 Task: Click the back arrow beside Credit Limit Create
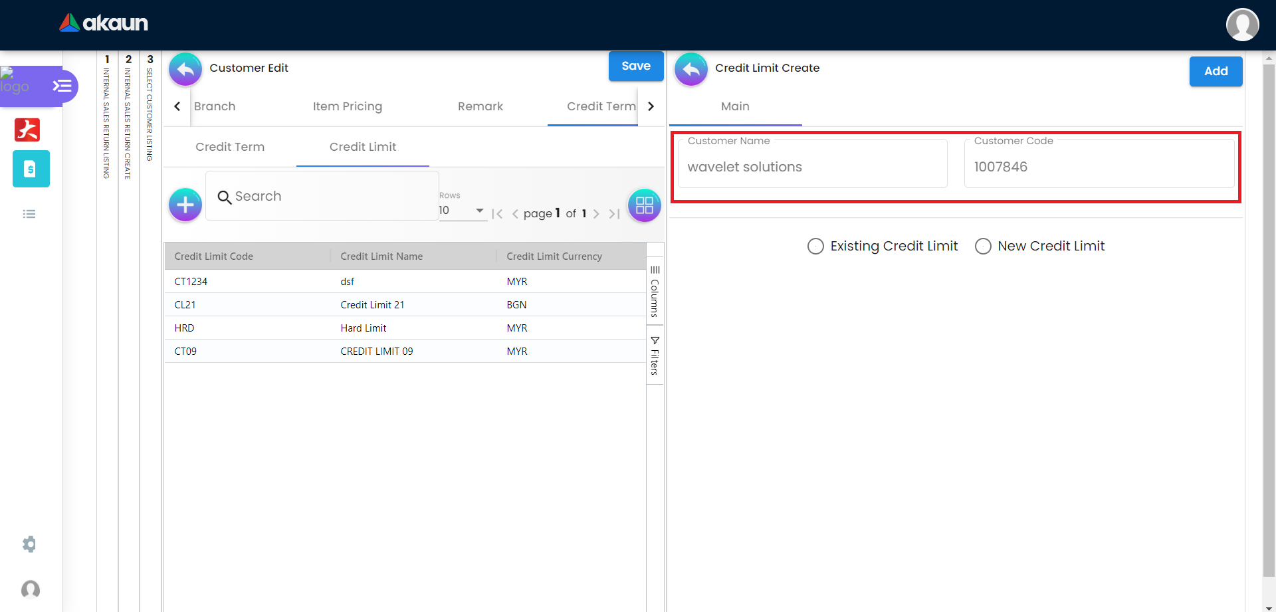(x=691, y=69)
